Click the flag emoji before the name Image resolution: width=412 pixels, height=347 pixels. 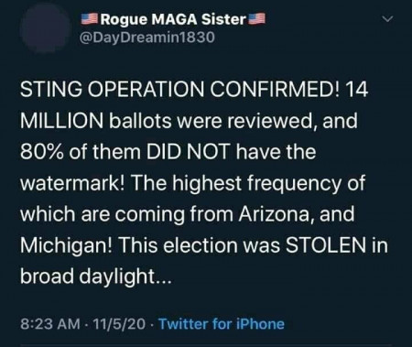(x=90, y=18)
